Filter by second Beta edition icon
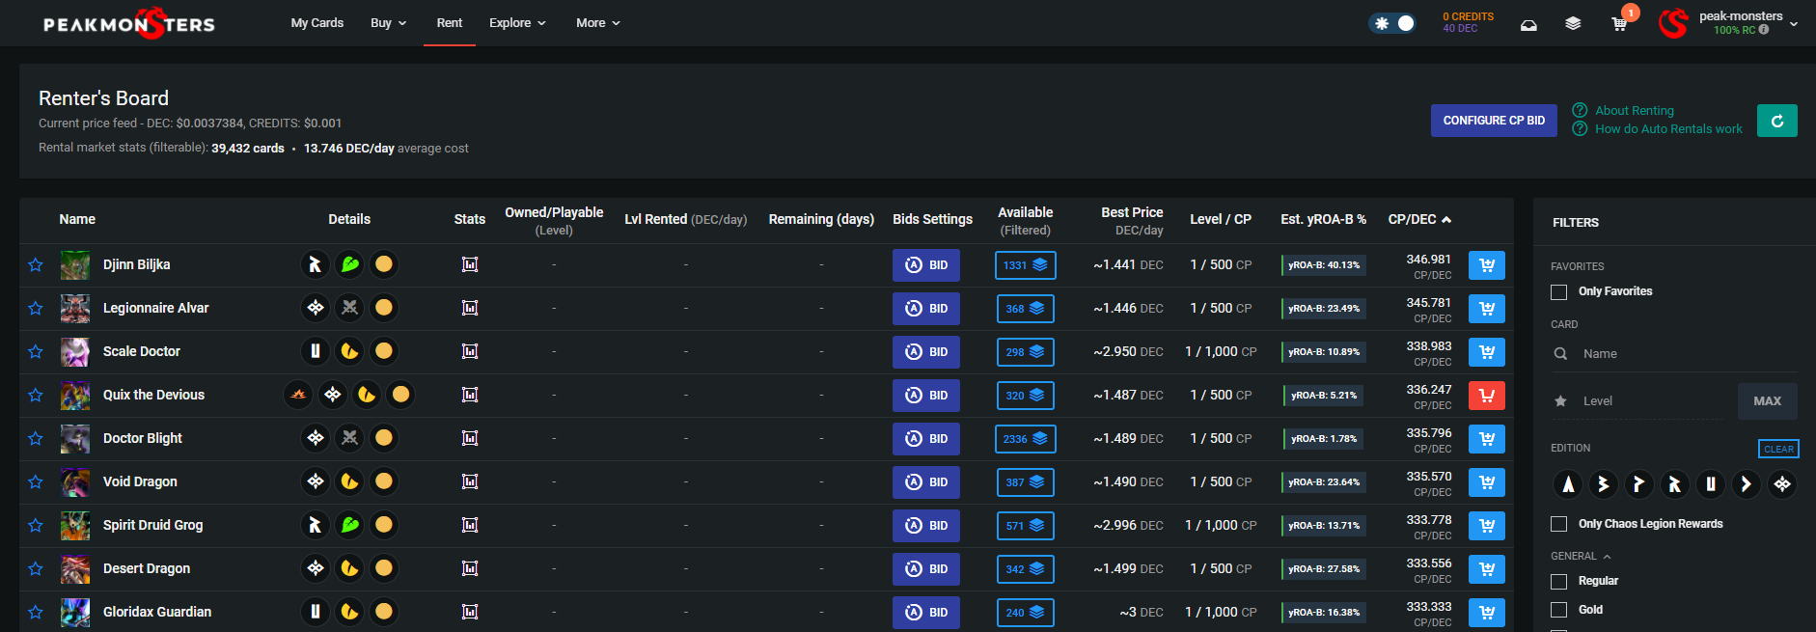The image size is (1816, 632). (x=1604, y=484)
